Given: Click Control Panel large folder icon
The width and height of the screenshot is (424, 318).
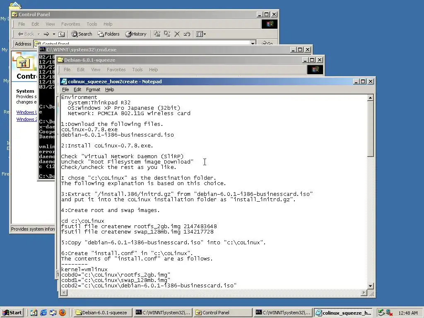Looking at the screenshot, I should tap(24, 62).
